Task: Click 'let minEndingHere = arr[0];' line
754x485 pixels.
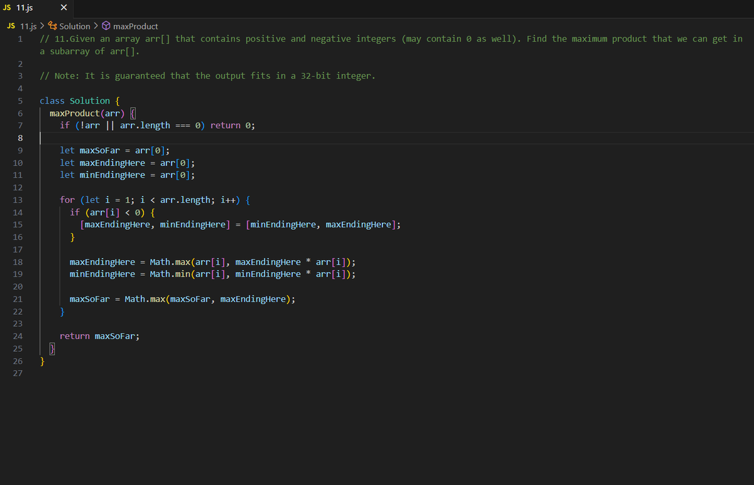Action: 128,175
